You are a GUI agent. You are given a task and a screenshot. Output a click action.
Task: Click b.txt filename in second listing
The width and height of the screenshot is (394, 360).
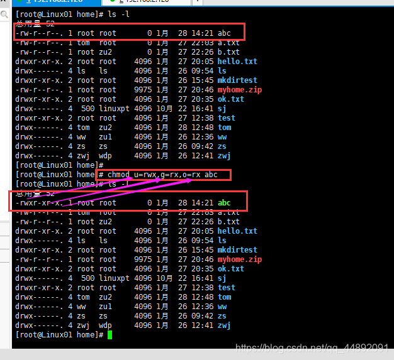pos(228,222)
